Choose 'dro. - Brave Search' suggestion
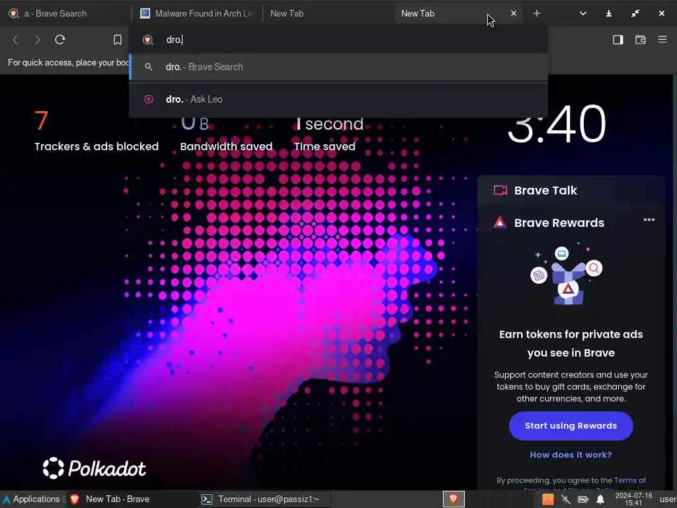The height and width of the screenshot is (508, 677). [338, 67]
